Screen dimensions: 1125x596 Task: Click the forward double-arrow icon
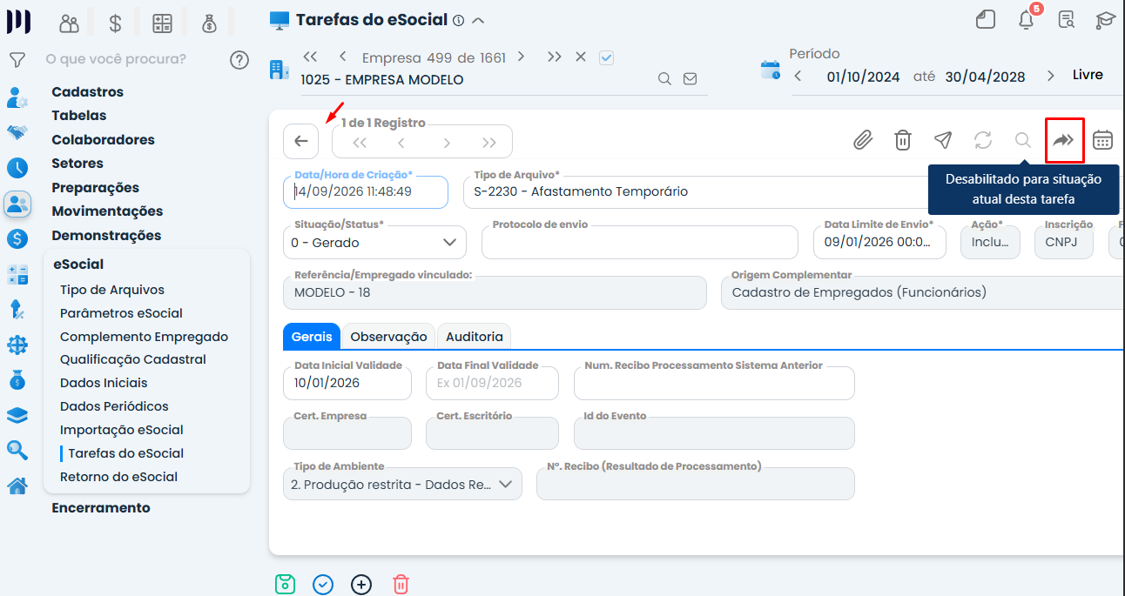click(1064, 140)
